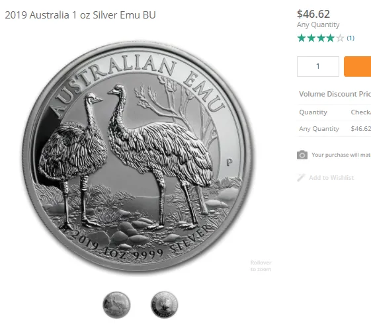Click the orange add to cart button
The image size is (371, 326).
point(358,67)
